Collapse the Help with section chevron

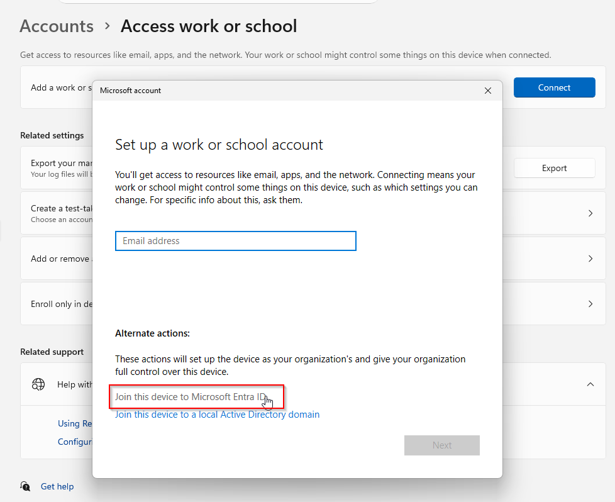(x=590, y=384)
